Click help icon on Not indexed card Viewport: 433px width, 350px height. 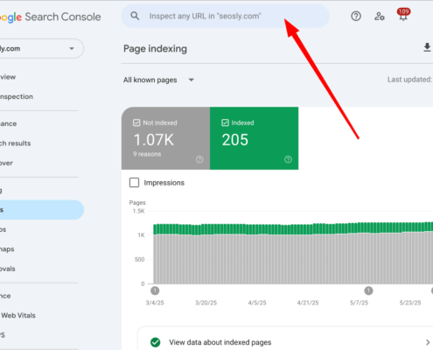coord(199,159)
